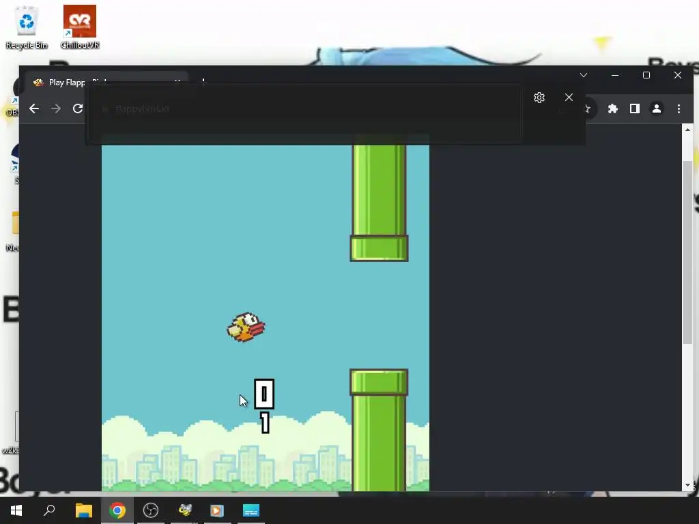
Task: Click the scrollbar up arrow
Action: pyautogui.click(x=687, y=130)
